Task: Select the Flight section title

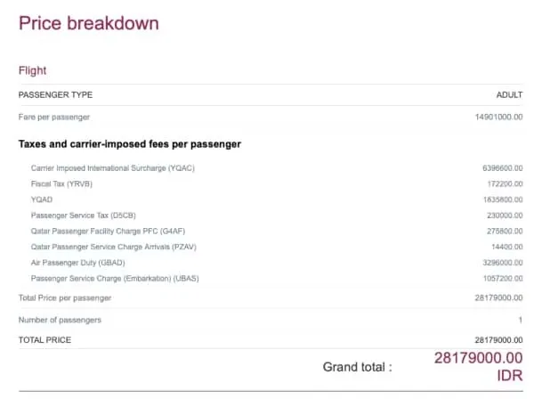Action: coord(33,70)
